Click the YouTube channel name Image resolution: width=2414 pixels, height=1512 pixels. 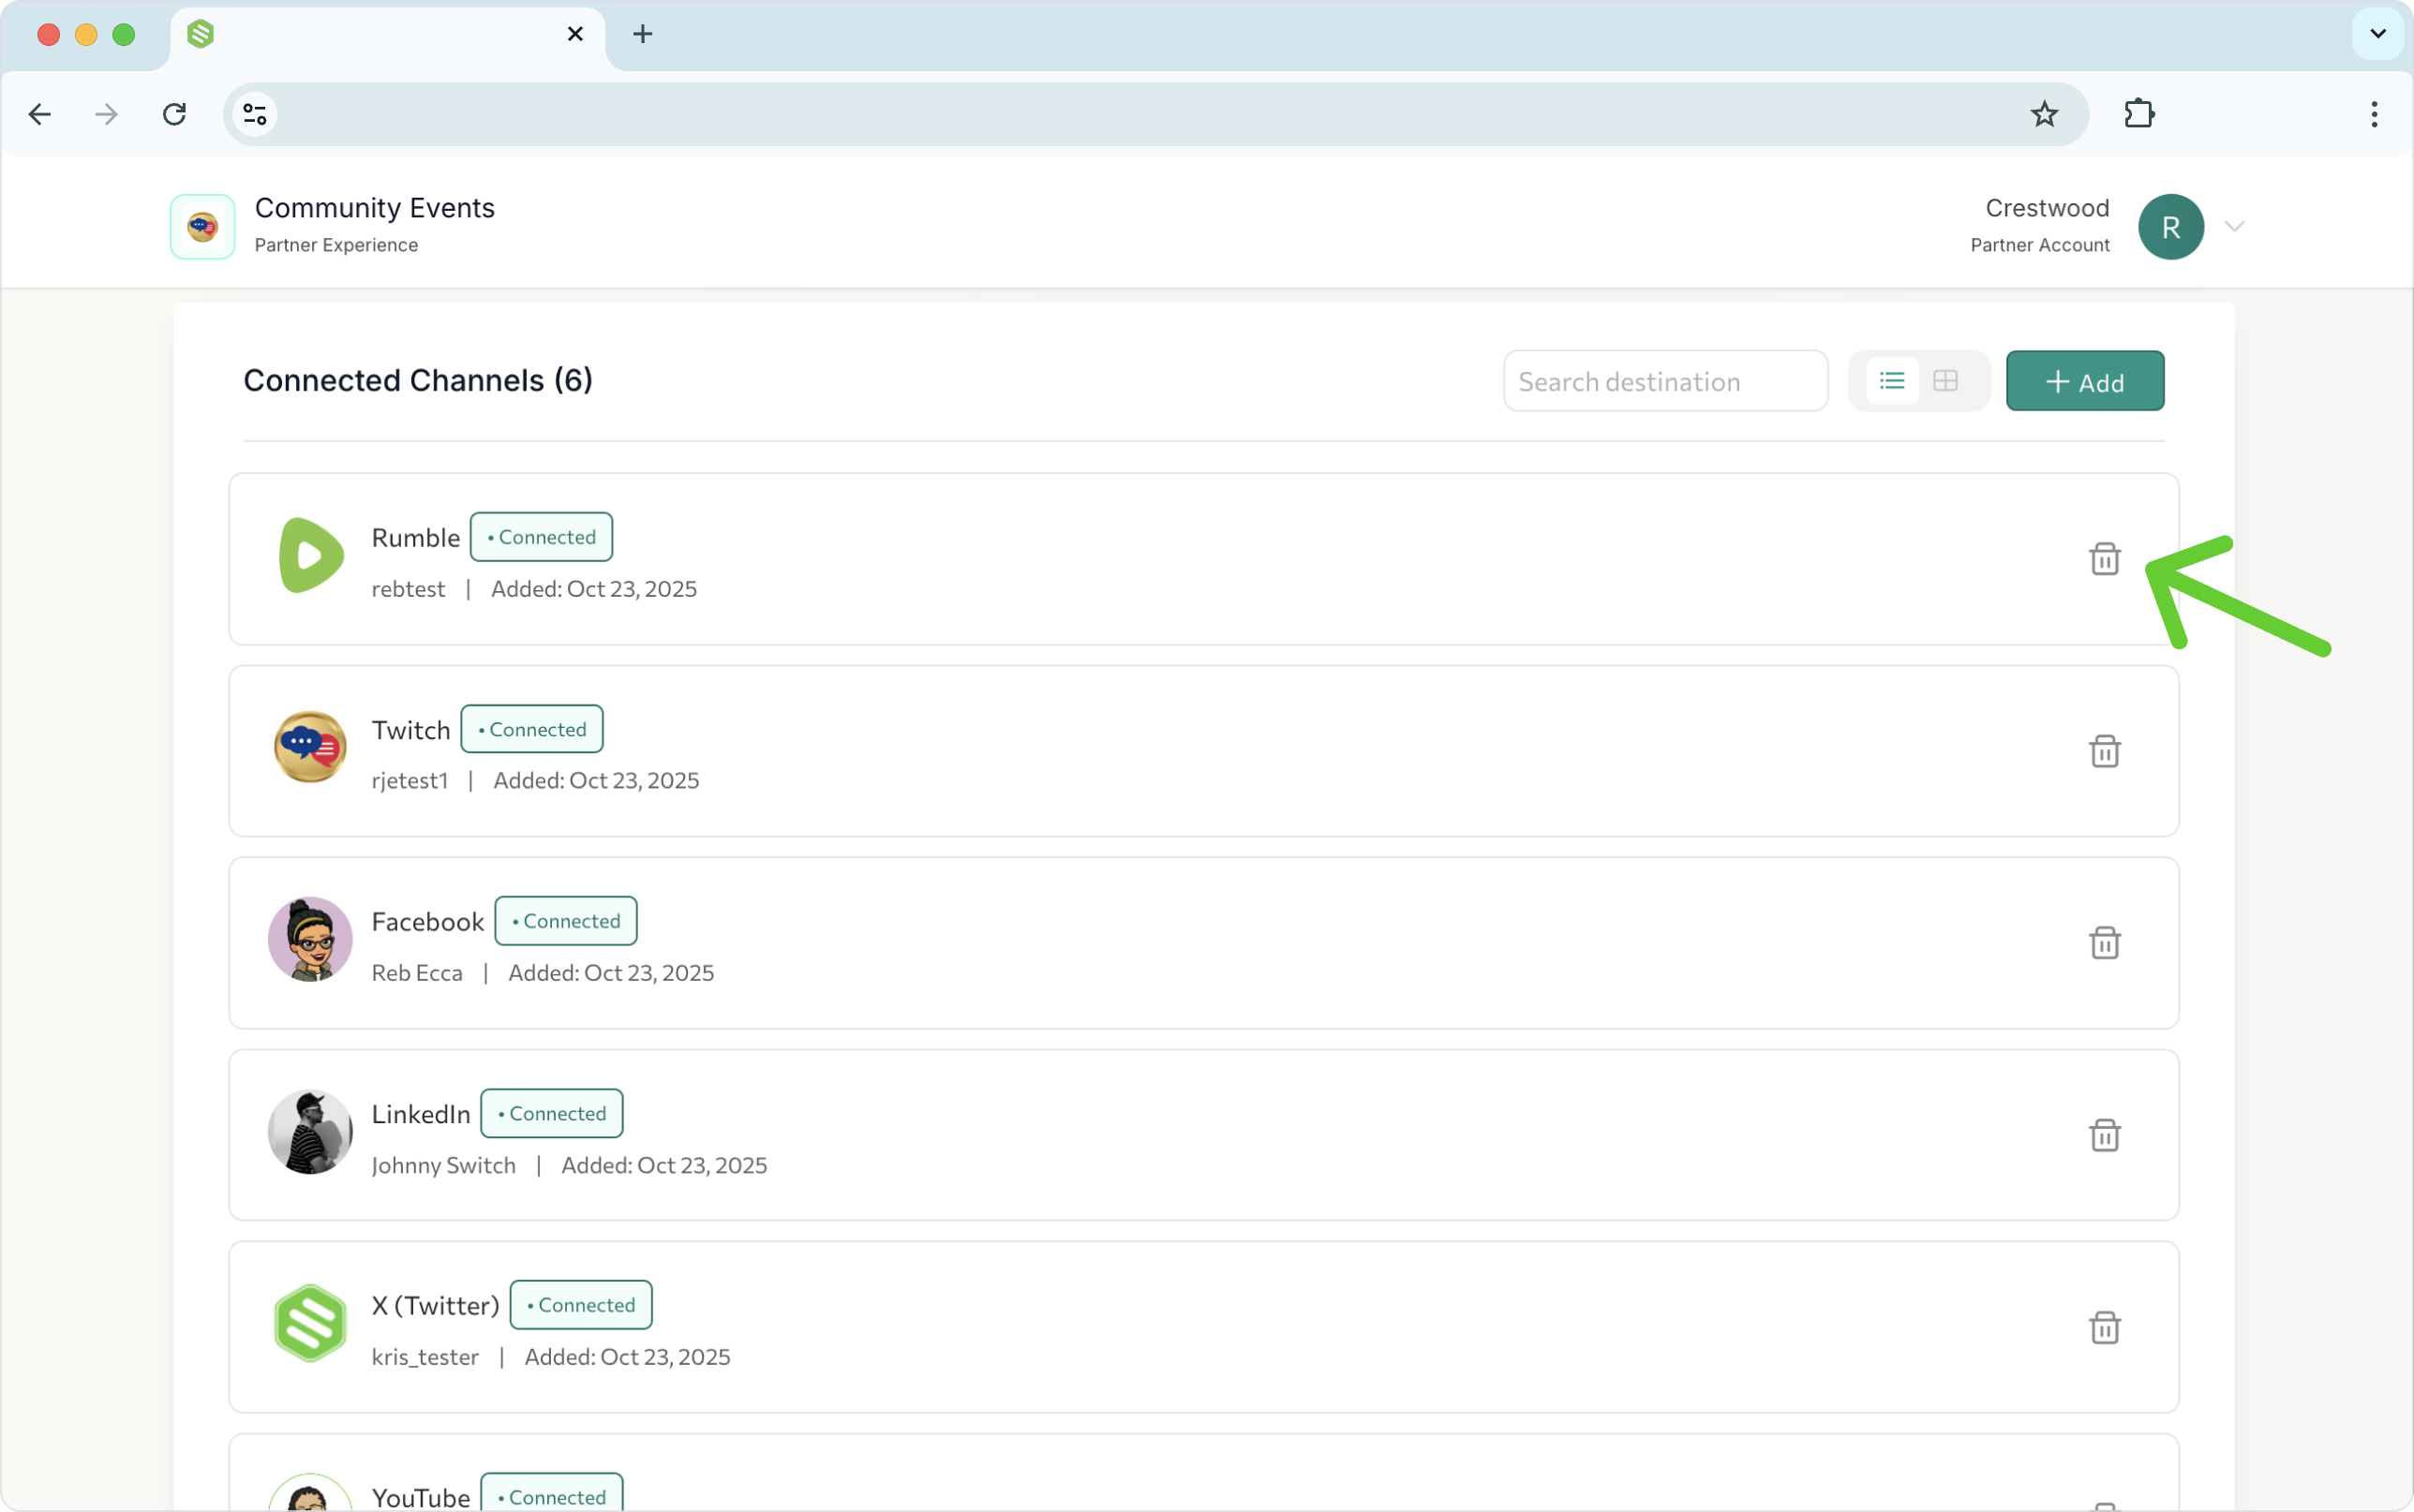pos(421,1497)
